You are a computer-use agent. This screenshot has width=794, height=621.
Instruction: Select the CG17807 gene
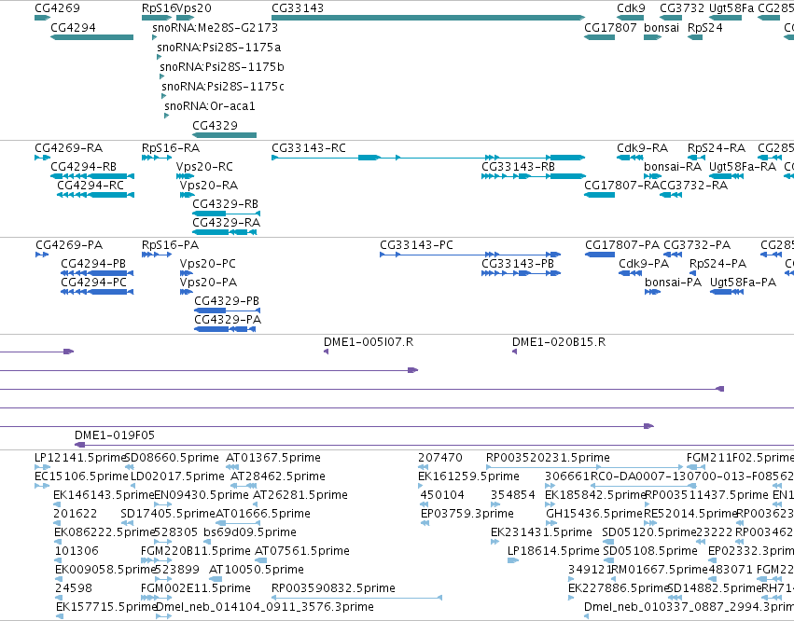coord(600,37)
